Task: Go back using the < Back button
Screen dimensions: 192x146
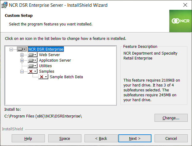Action: click(x=101, y=138)
